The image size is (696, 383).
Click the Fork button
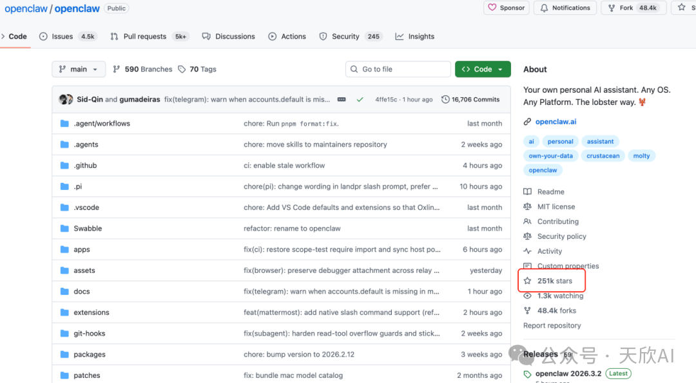pyautogui.click(x=620, y=8)
